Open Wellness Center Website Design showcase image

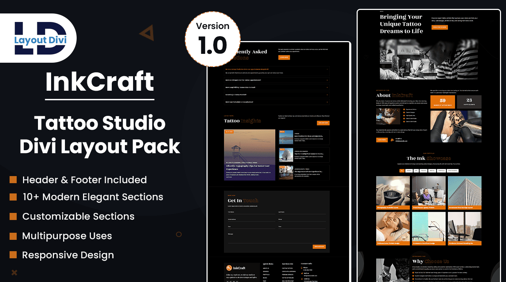pyautogui.click(x=393, y=229)
